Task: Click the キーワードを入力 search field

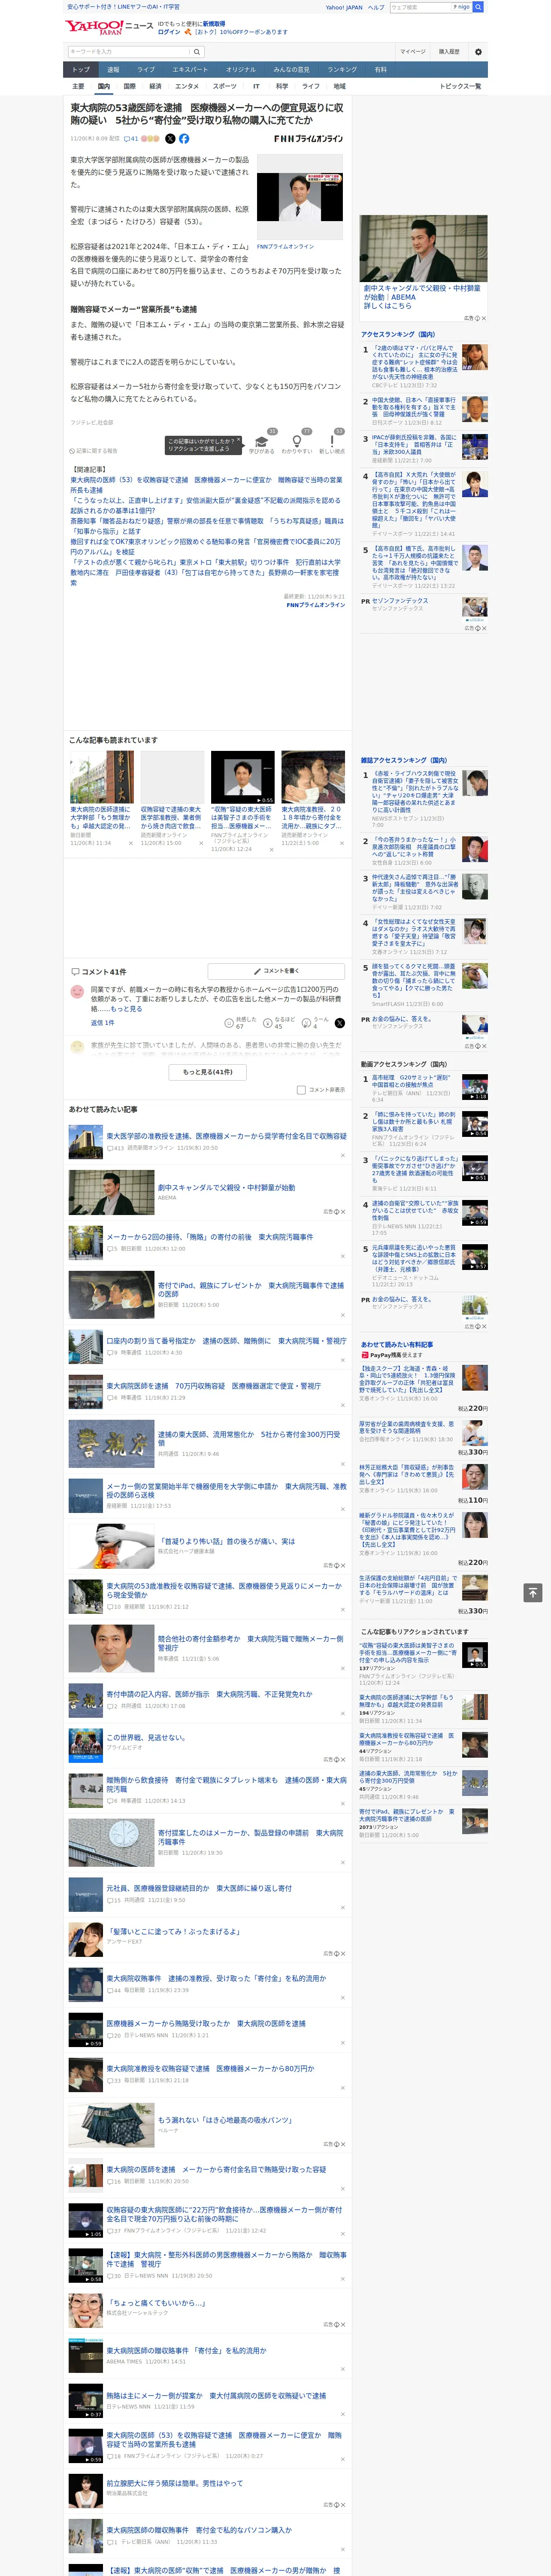Action: 129,52
